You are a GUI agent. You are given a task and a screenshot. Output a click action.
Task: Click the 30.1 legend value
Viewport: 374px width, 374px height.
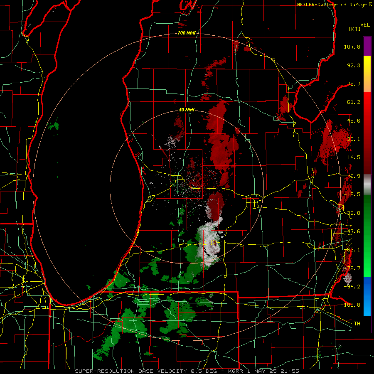(354, 139)
